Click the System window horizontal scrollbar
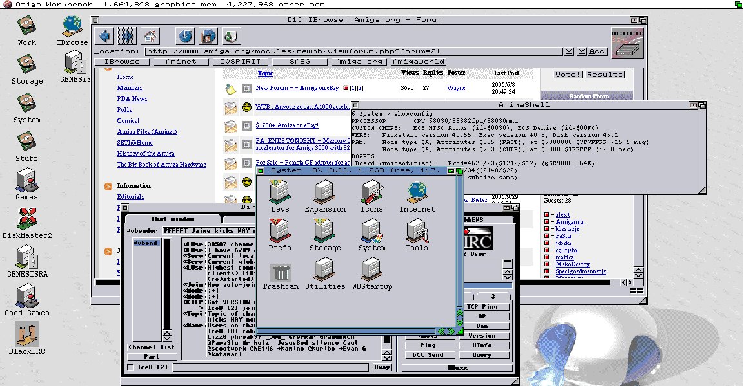Screen dimensions: 743x386 coord(346,331)
